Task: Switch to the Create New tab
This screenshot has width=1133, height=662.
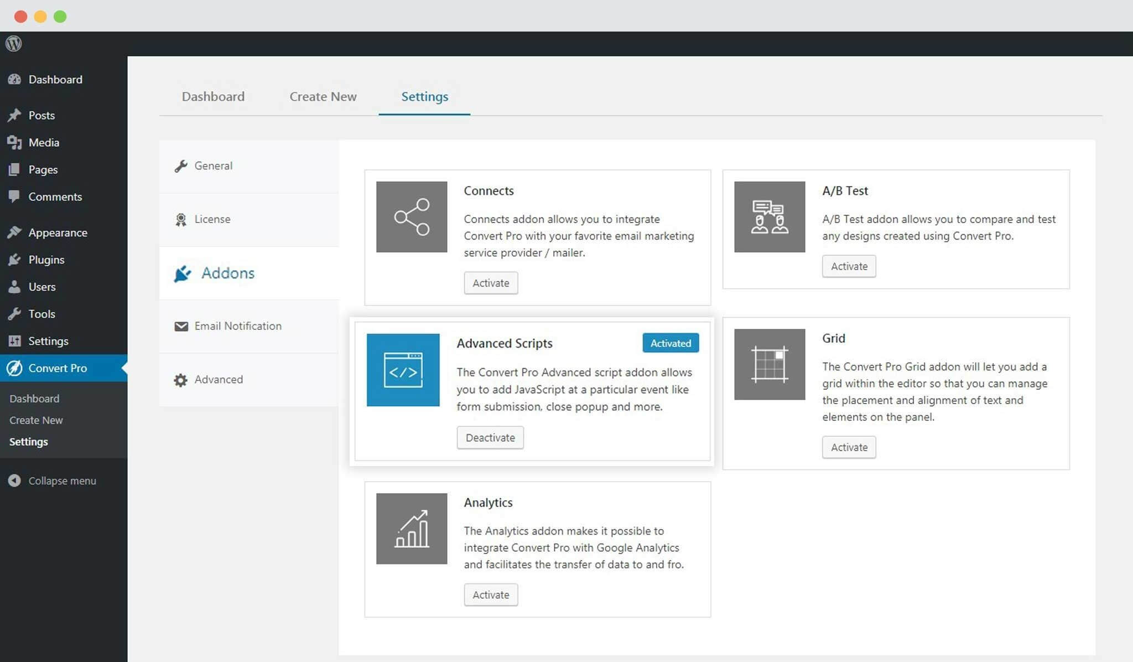Action: click(x=323, y=96)
